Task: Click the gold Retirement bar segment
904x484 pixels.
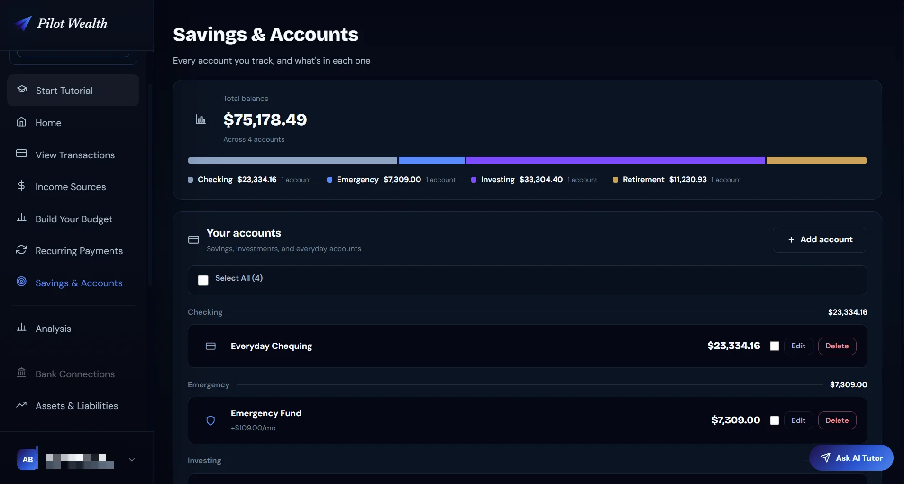Action: [817, 161]
